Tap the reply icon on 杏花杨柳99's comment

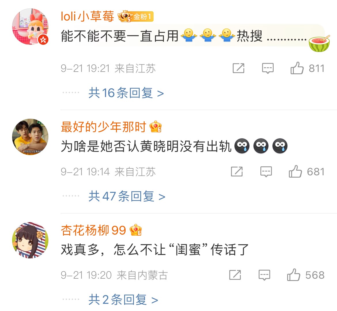pyautogui.click(x=264, y=275)
